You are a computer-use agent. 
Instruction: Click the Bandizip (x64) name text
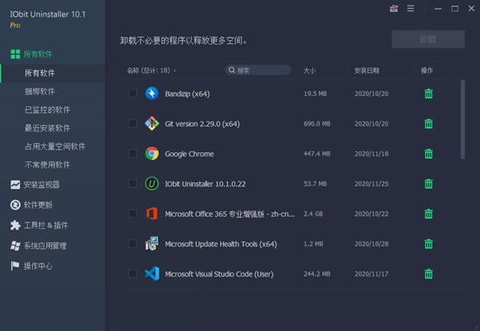[187, 94]
